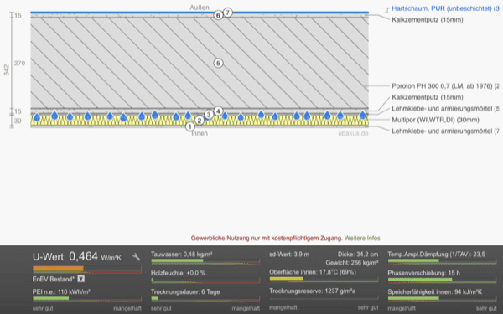The width and height of the screenshot is (503, 314).
Task: Select the lower Kalkzementputz (15mm) label
Action: point(428,97)
